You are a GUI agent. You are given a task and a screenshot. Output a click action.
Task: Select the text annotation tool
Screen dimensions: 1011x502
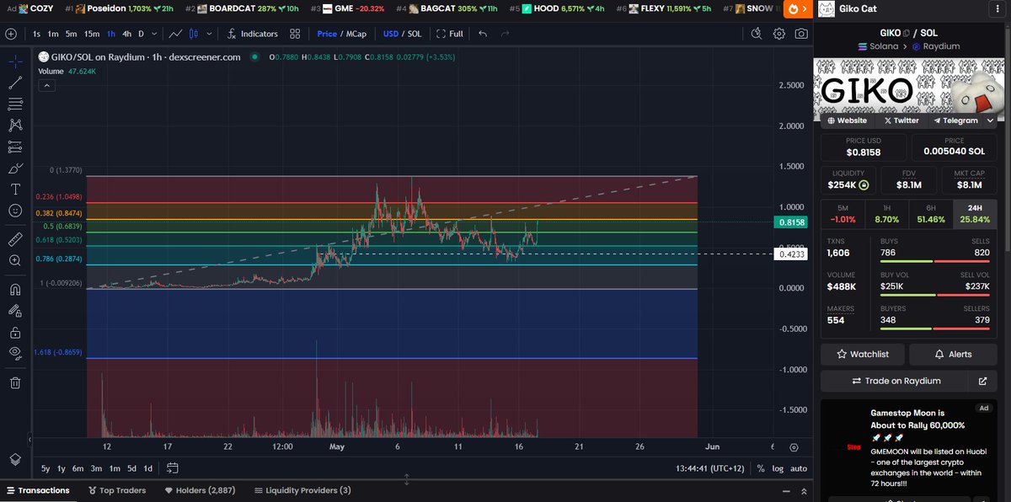pos(15,190)
